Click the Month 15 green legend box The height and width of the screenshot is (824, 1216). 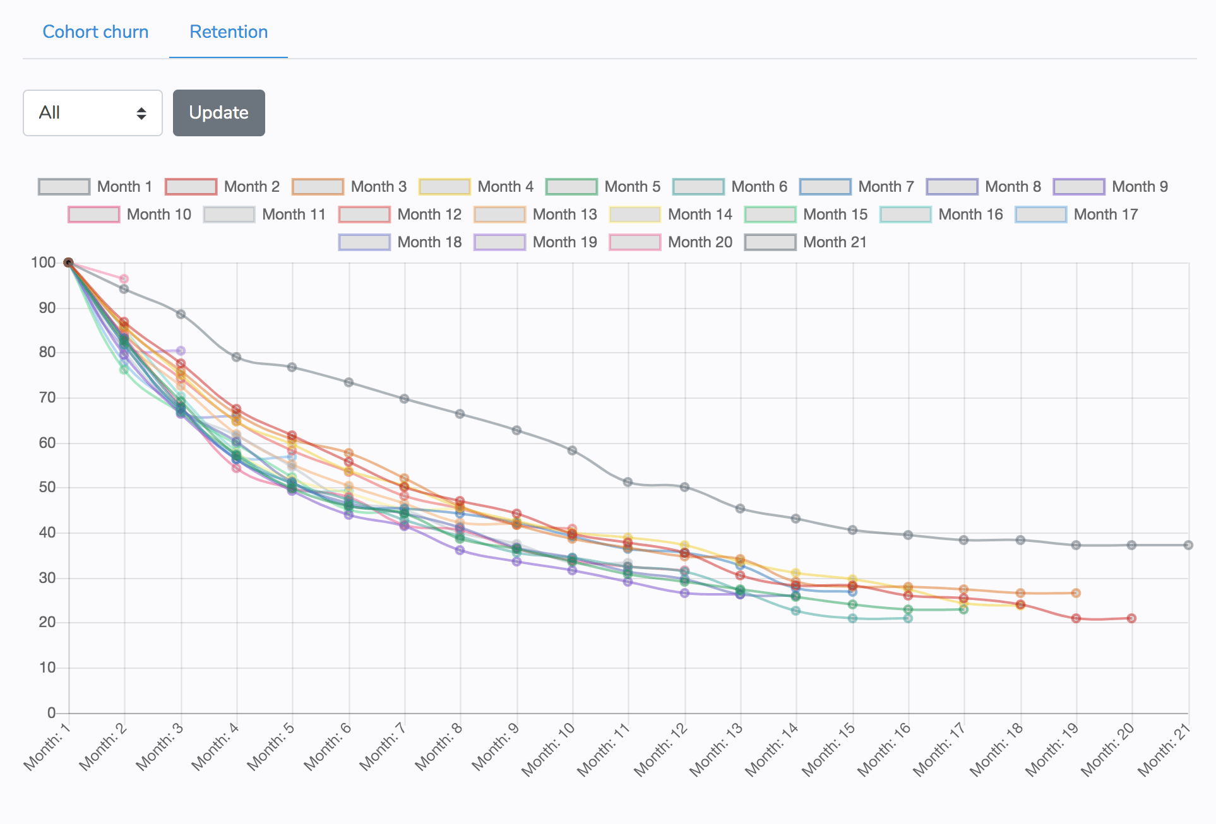click(x=770, y=215)
